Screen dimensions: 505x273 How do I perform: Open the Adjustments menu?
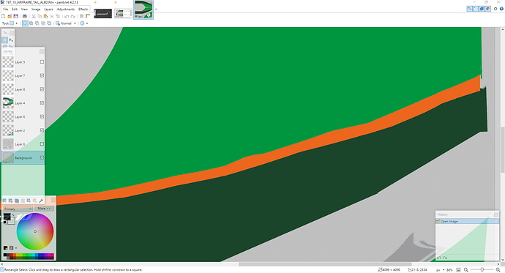coord(66,9)
